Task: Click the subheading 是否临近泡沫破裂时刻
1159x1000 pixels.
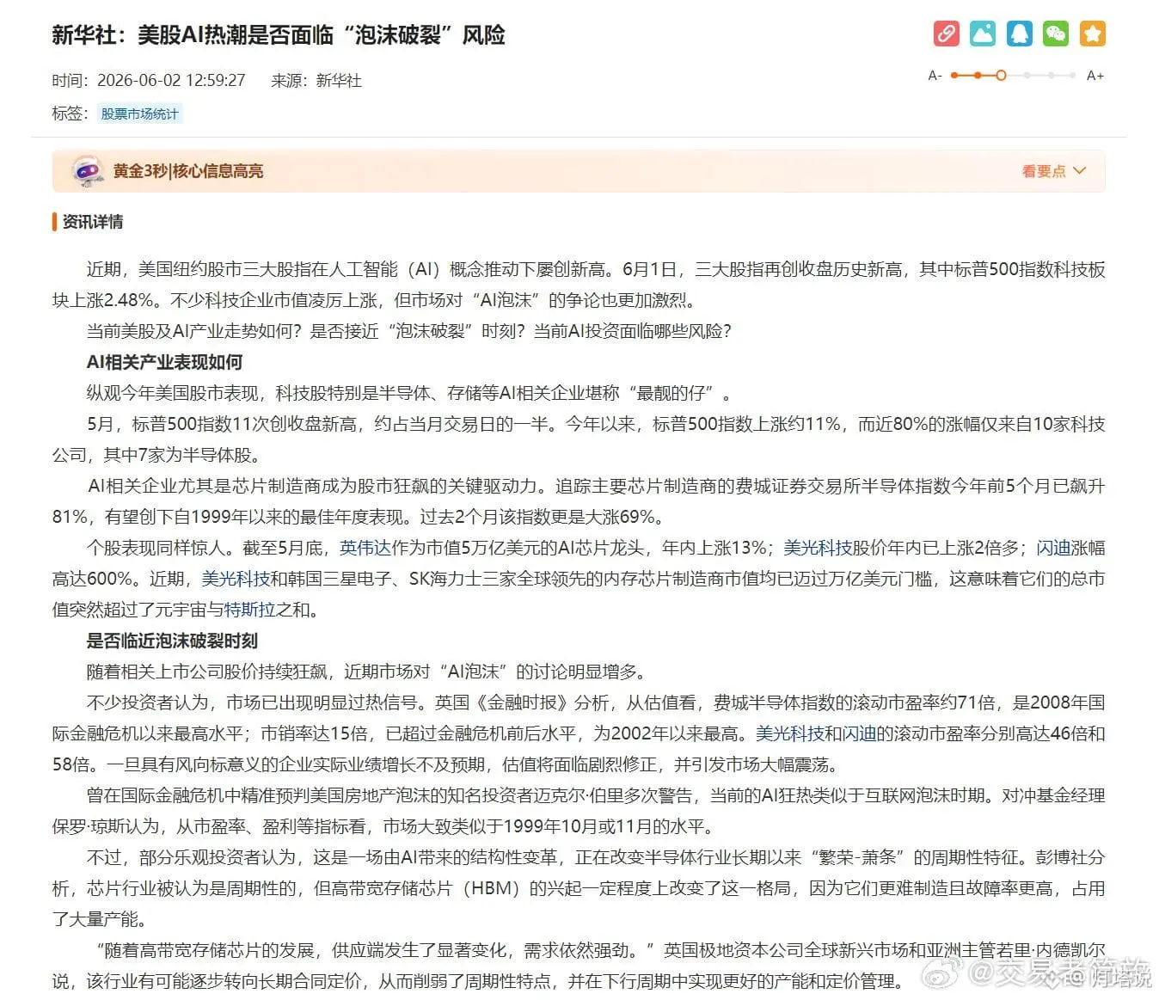Action: pos(172,641)
